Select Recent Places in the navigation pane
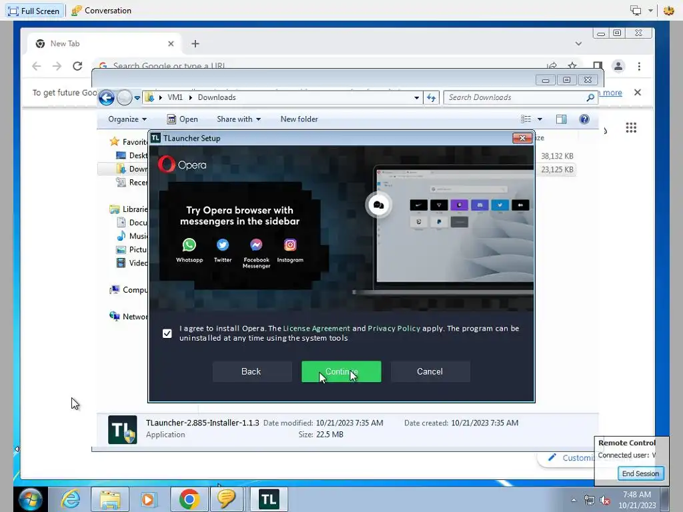 tap(132, 183)
